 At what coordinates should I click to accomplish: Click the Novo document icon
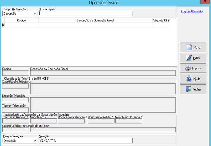pos(188,47)
